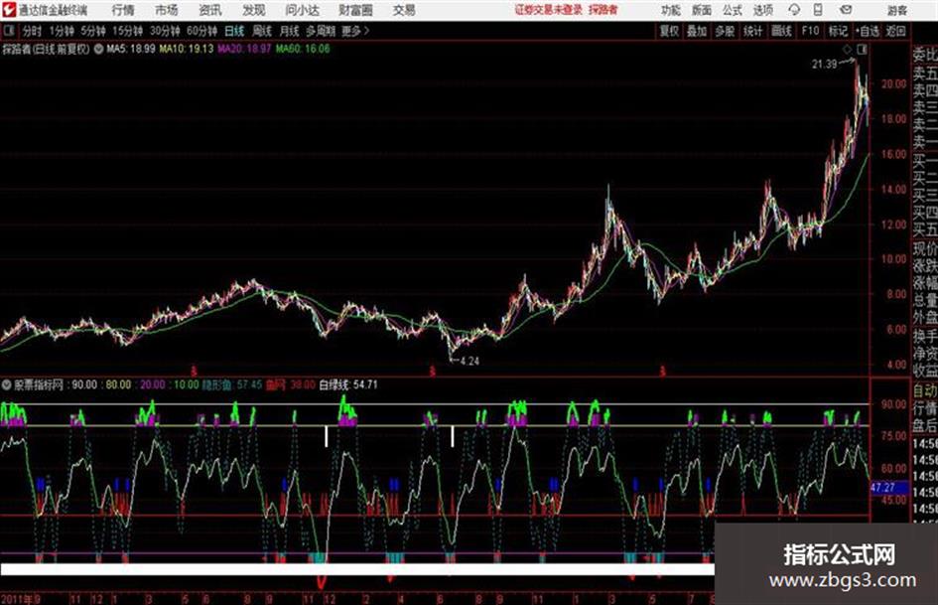The height and width of the screenshot is (605, 938).
Task: Open the 财富圈 menu
Action: [355, 10]
